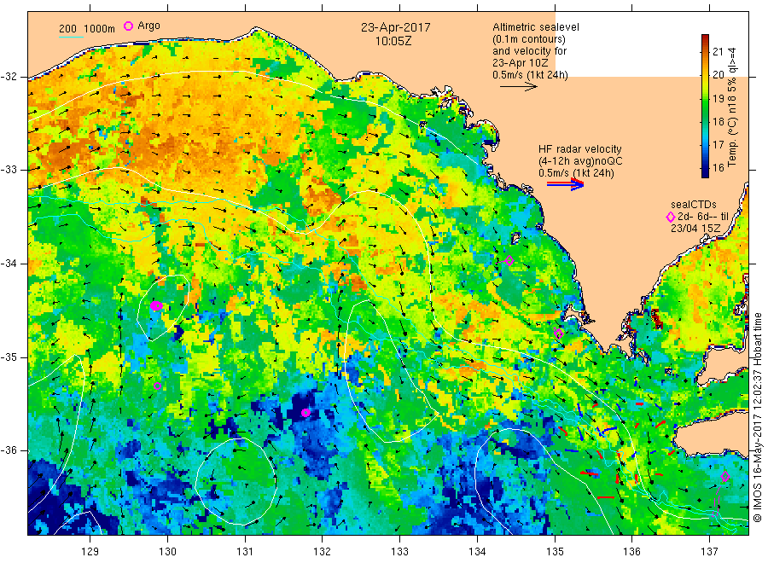The image size is (768, 563).
Task: Click the 23-Apr-2017 date label
Action: (396, 27)
